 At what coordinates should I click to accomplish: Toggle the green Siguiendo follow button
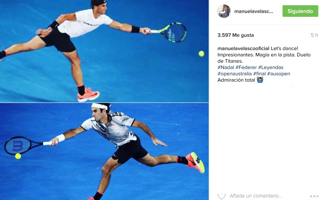pyautogui.click(x=300, y=11)
